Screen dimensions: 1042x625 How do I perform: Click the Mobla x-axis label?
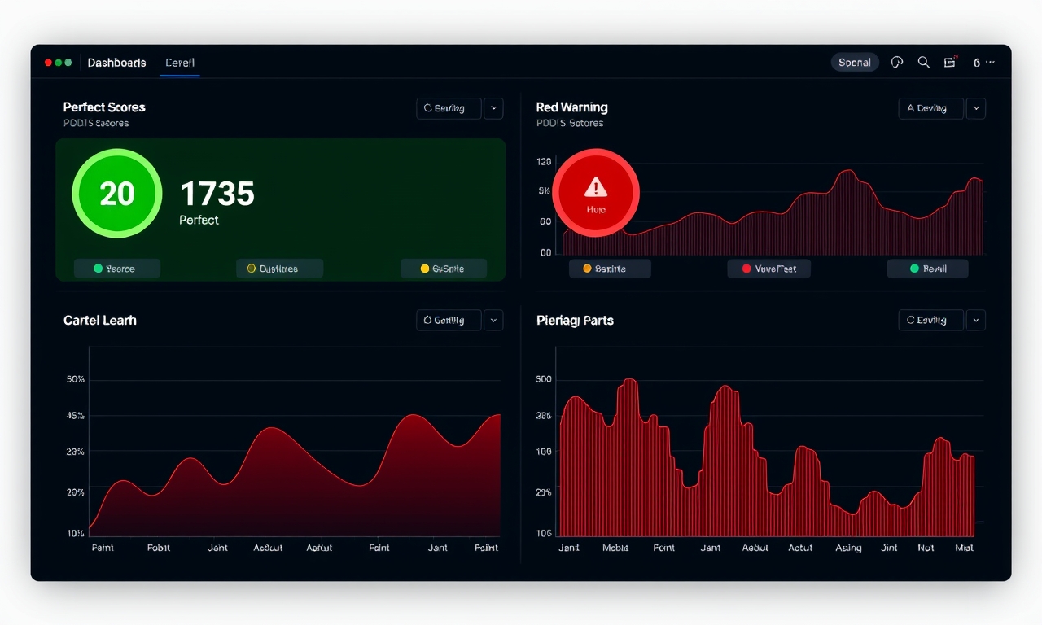(615, 549)
